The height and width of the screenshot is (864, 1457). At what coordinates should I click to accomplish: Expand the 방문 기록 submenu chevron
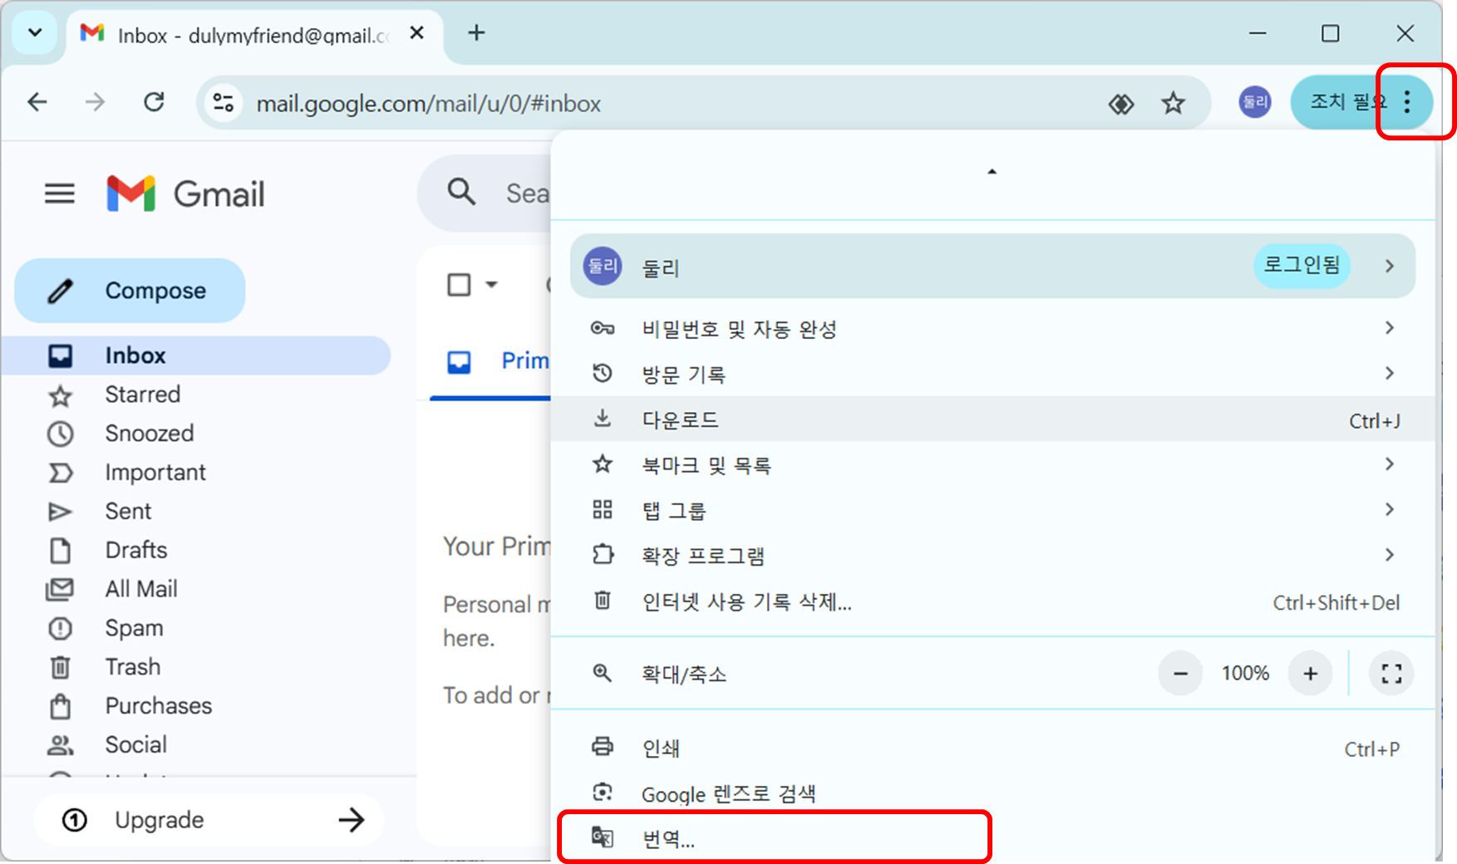[1389, 373]
